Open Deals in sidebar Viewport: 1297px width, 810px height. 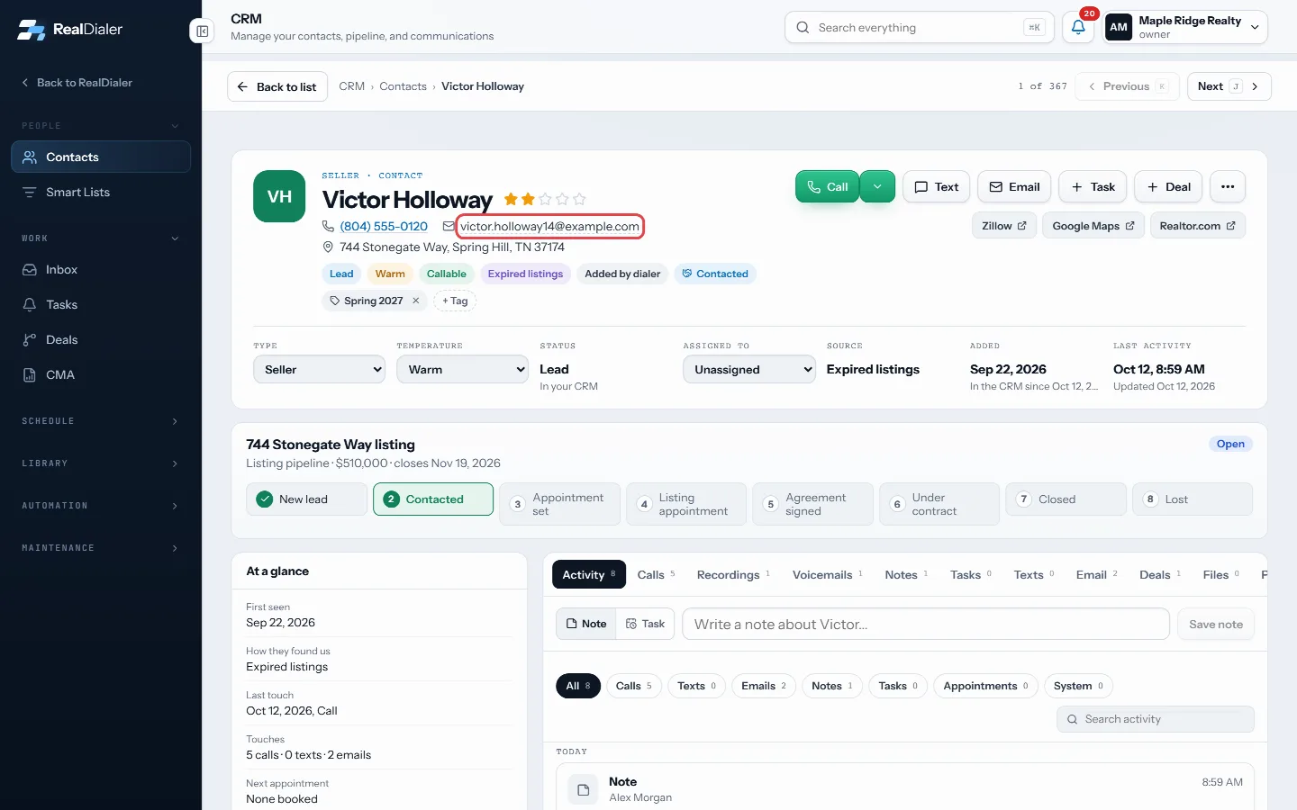(x=101, y=339)
